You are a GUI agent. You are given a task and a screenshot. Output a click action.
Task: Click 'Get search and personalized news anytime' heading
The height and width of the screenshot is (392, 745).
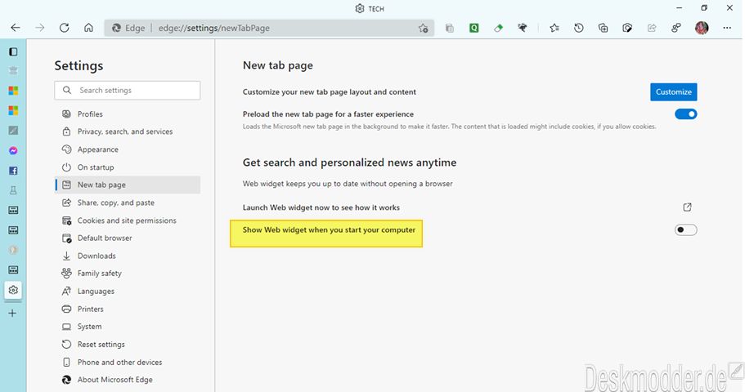[349, 163]
